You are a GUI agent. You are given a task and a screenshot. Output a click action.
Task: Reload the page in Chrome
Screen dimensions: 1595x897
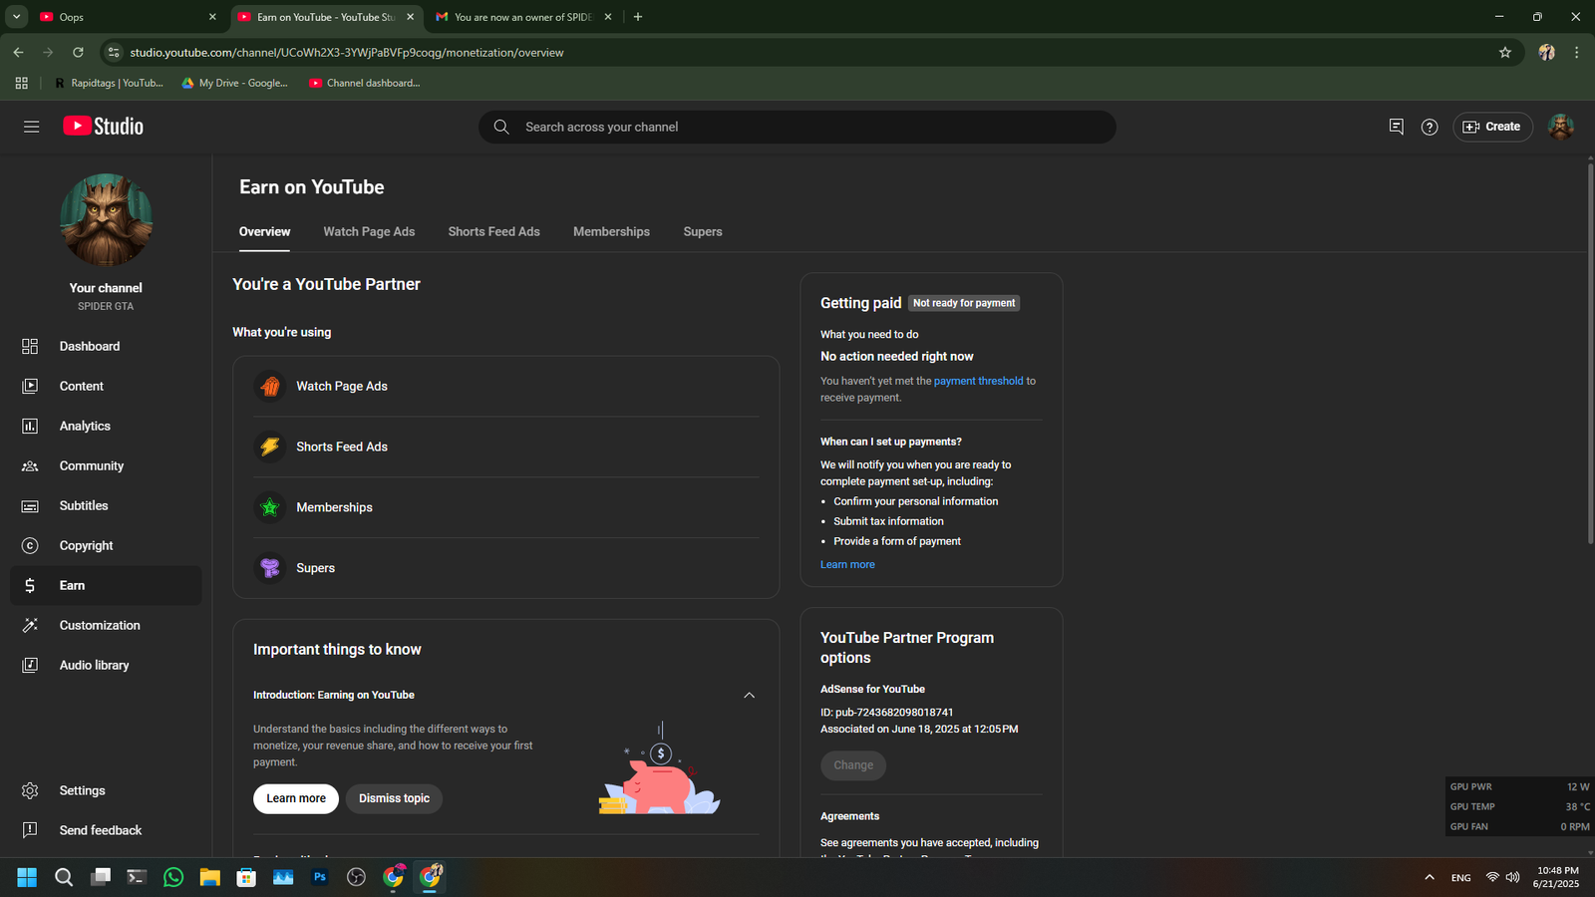click(78, 53)
